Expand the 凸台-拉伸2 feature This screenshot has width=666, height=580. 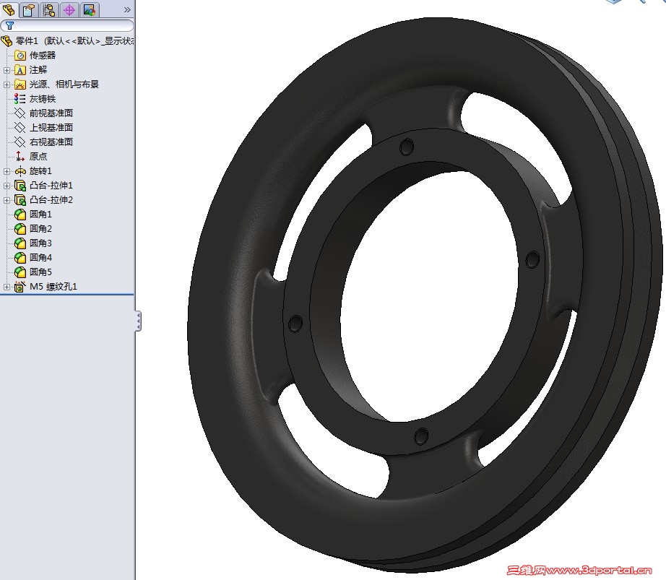[x=7, y=200]
